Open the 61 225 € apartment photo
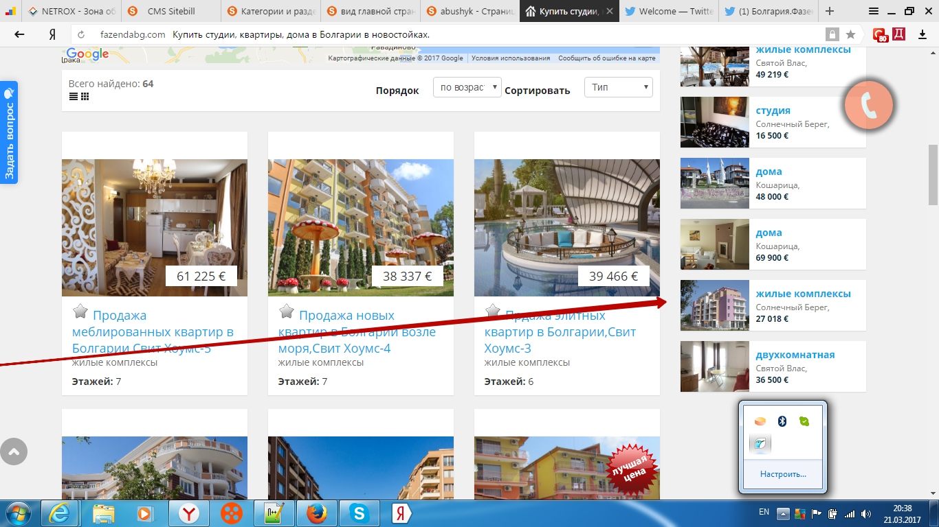Screen dimensions: 939x527 coord(155,228)
